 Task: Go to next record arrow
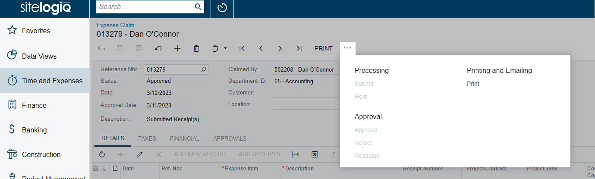pos(280,48)
